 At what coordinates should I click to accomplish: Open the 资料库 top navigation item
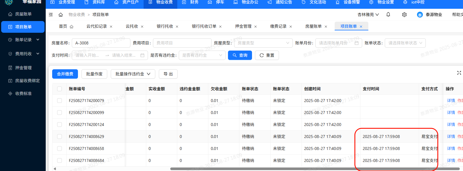coord(95,2)
